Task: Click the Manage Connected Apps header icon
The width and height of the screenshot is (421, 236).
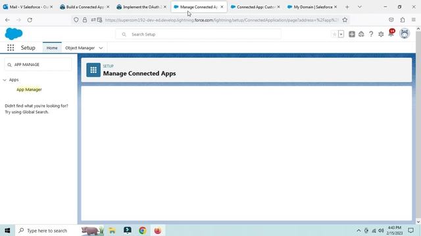Action: 93,70
